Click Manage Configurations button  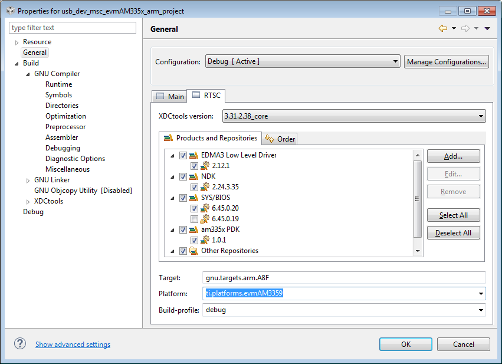click(447, 61)
